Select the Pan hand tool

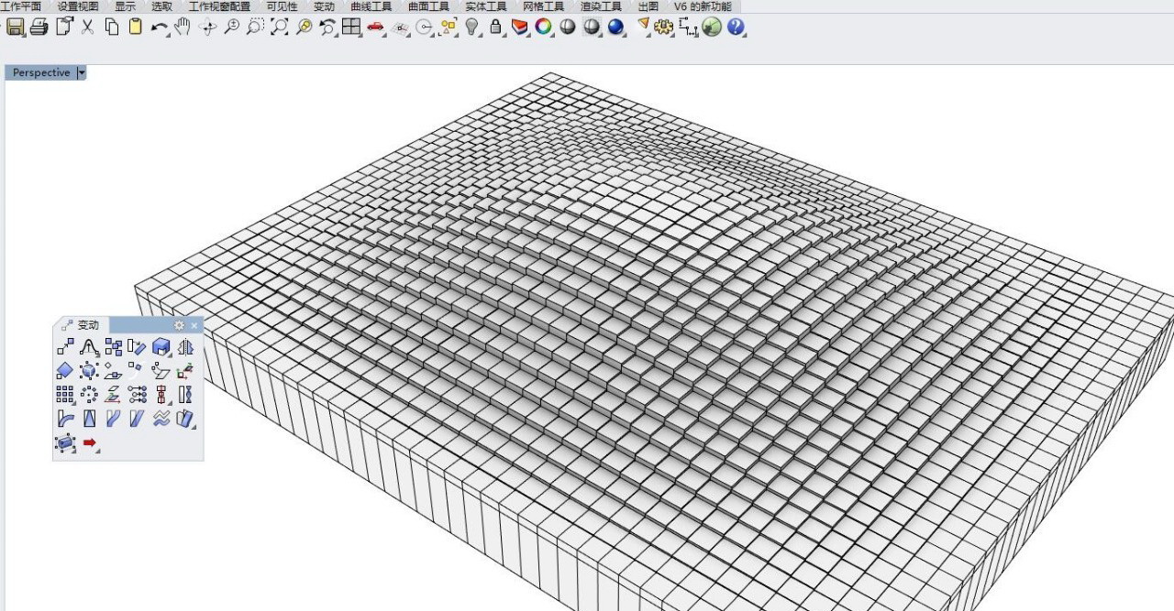182,27
